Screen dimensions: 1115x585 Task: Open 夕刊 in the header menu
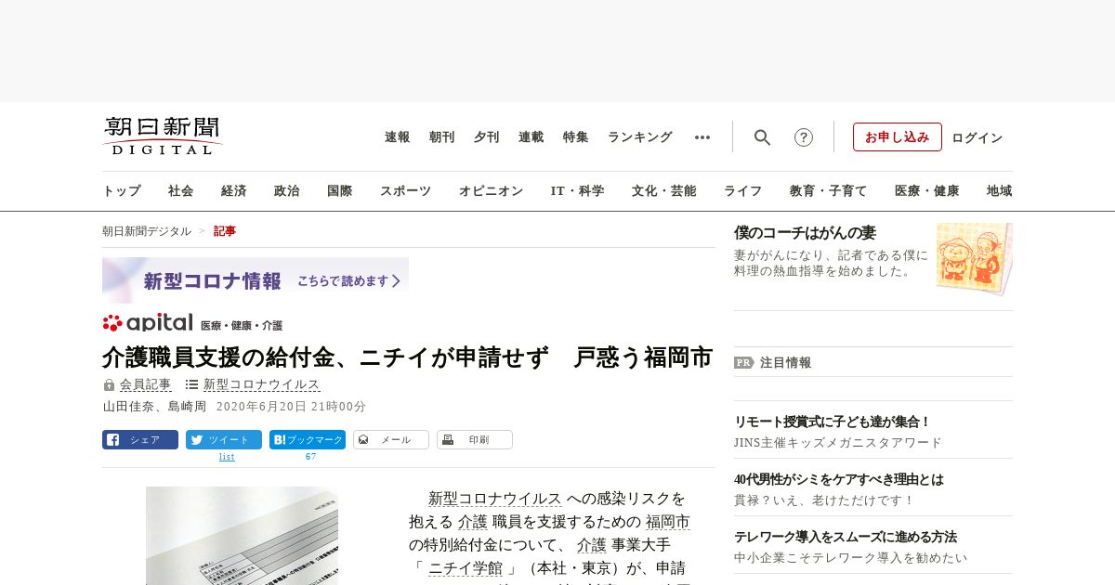click(487, 137)
